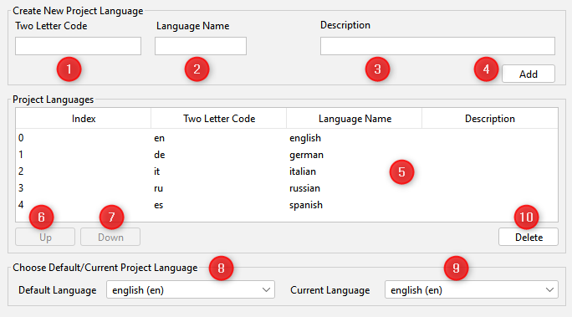Click the Delete button
Image resolution: width=572 pixels, height=317 pixels.
point(529,237)
